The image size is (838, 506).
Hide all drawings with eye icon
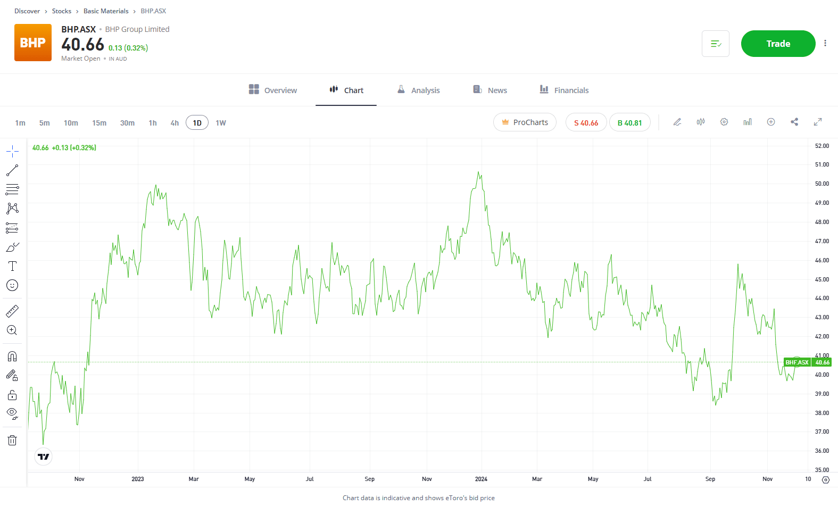pos(12,414)
